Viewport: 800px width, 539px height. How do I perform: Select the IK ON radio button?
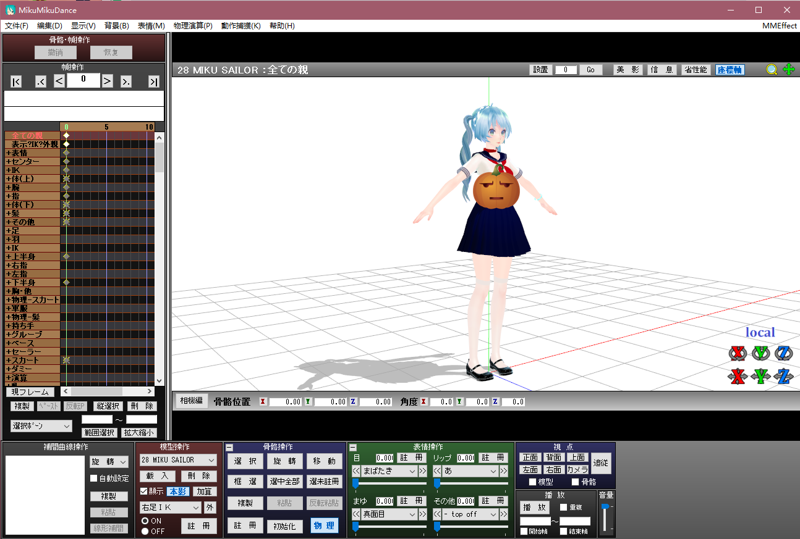click(145, 521)
